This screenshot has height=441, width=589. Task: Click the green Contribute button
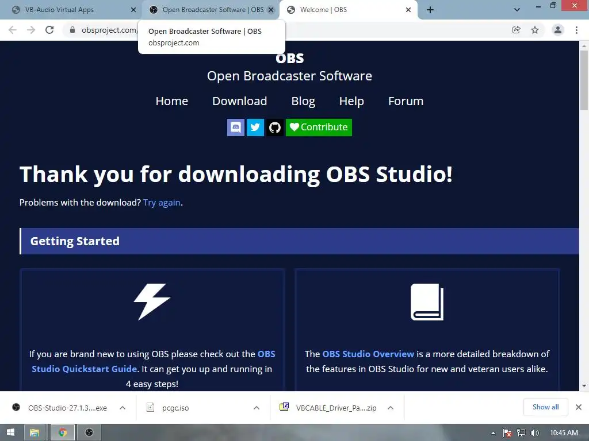click(319, 127)
